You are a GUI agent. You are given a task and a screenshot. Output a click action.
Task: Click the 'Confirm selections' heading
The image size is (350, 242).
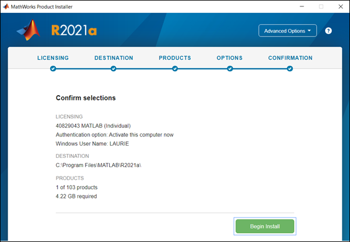click(85, 98)
